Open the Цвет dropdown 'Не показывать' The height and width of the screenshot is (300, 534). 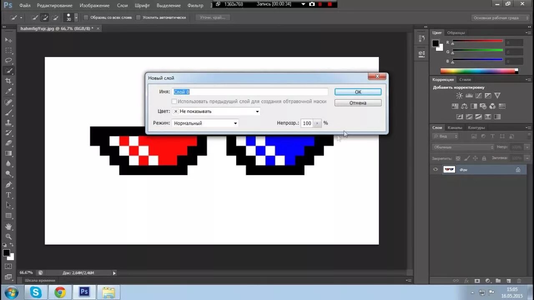(x=216, y=111)
